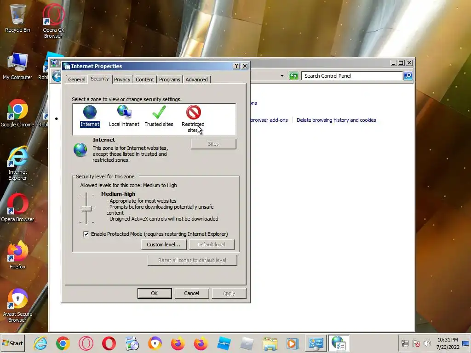Switch to the General tab

coord(77,80)
